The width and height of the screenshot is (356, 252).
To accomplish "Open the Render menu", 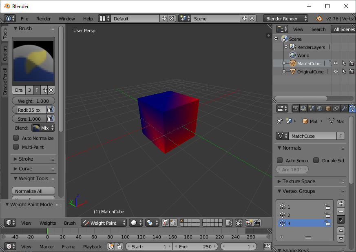I will point(43,19).
